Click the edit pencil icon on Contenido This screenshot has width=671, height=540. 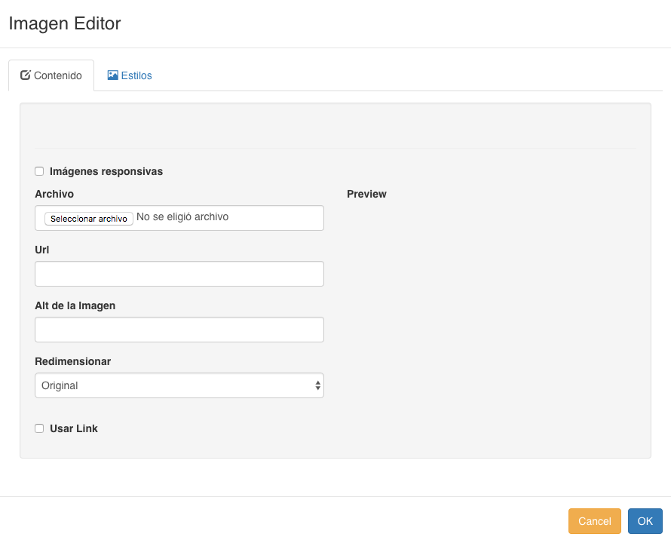click(x=25, y=75)
